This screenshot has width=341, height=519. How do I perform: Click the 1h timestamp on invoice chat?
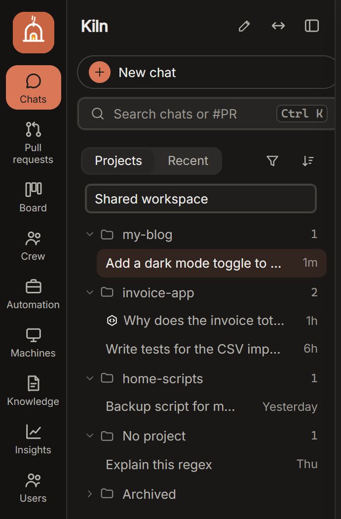[x=312, y=321]
